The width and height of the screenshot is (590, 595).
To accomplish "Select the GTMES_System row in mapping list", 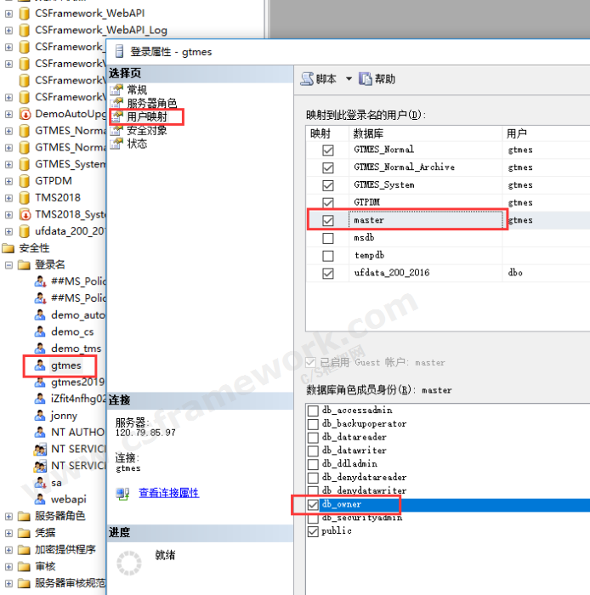I will (x=384, y=184).
